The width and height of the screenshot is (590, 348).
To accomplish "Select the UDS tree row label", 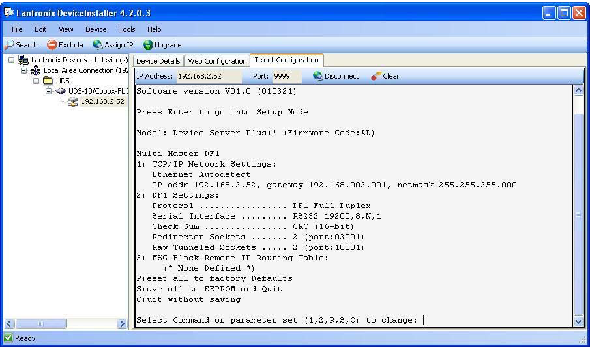I will coord(63,81).
